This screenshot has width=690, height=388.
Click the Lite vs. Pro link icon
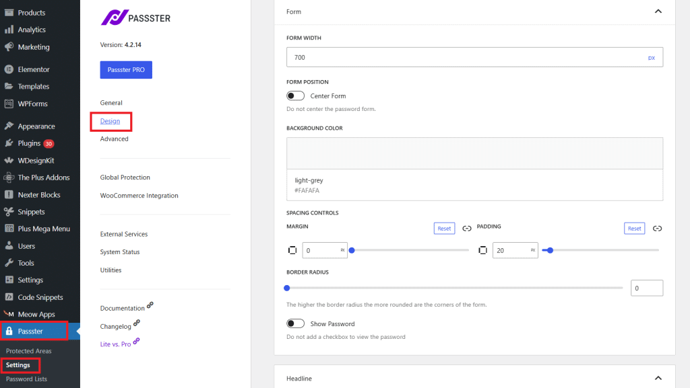tap(136, 341)
